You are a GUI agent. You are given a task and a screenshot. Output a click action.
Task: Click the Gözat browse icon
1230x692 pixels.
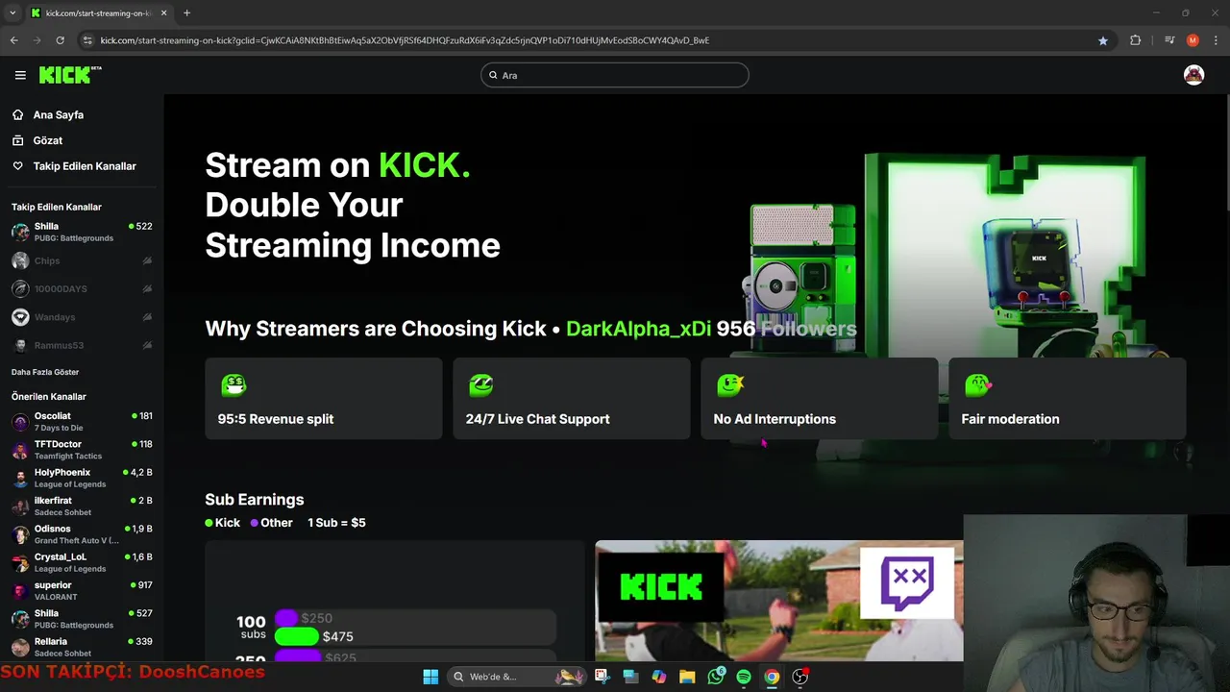(x=18, y=140)
